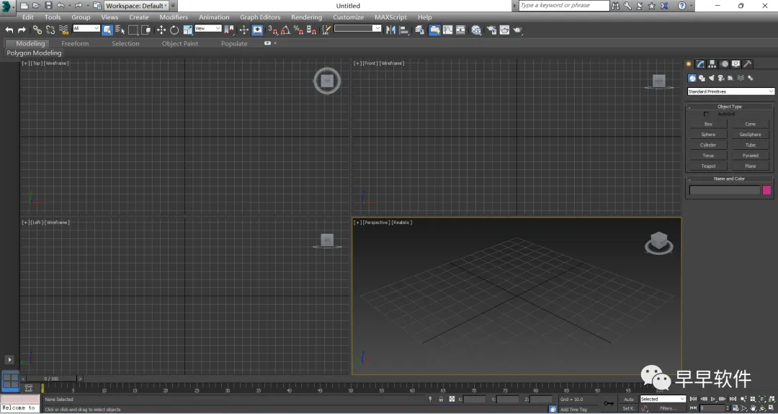778x414 pixels.
Task: Open the Modifiers menu
Action: (x=174, y=17)
